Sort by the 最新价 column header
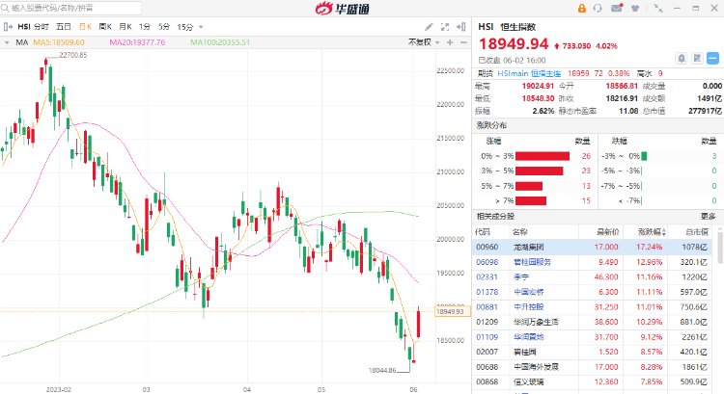The height and width of the screenshot is (394, 724). pyautogui.click(x=607, y=232)
